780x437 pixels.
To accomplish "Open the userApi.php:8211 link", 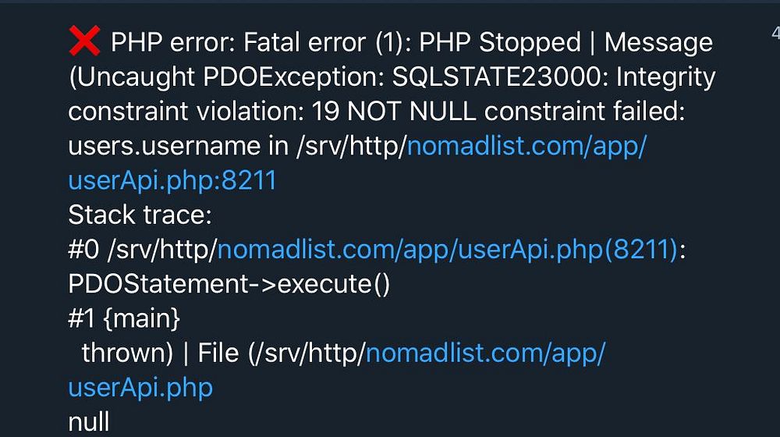I will 172,180.
